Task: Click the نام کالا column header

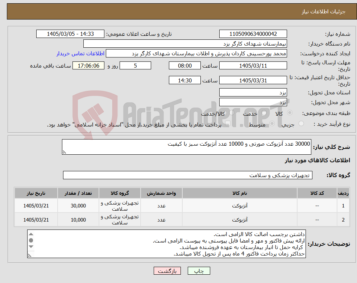Action: [x=240, y=193]
